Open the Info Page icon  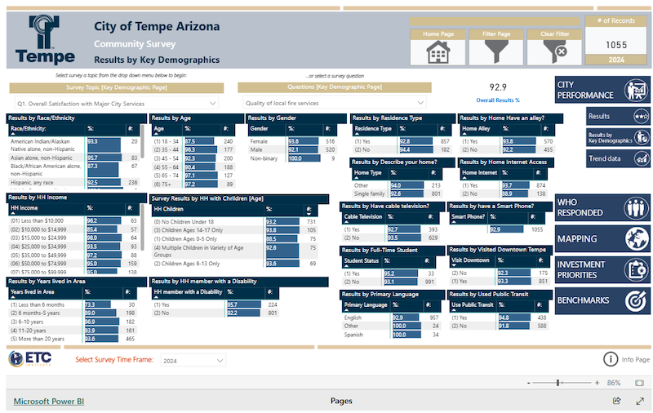pyautogui.click(x=610, y=359)
